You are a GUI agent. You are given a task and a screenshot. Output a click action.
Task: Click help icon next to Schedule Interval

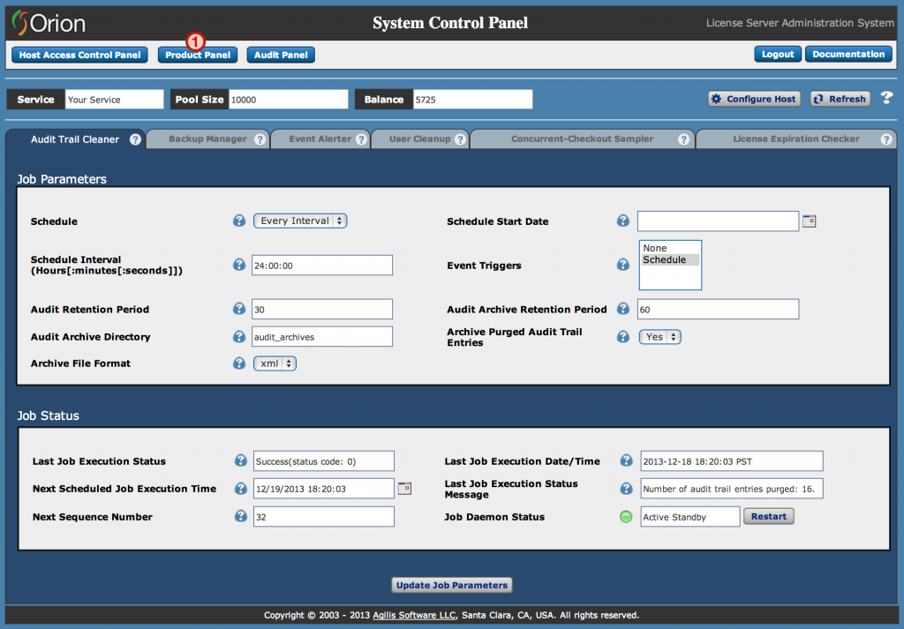pos(239,264)
